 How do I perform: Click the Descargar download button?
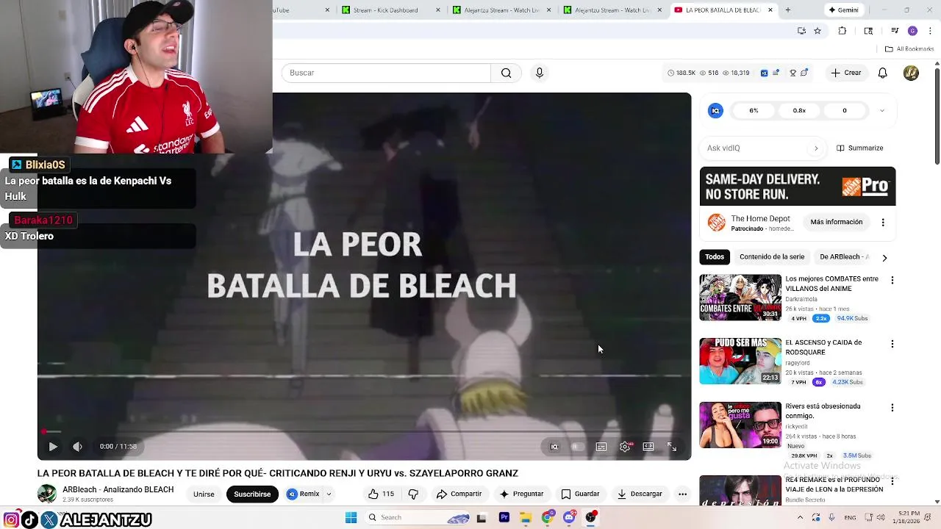pyautogui.click(x=640, y=494)
